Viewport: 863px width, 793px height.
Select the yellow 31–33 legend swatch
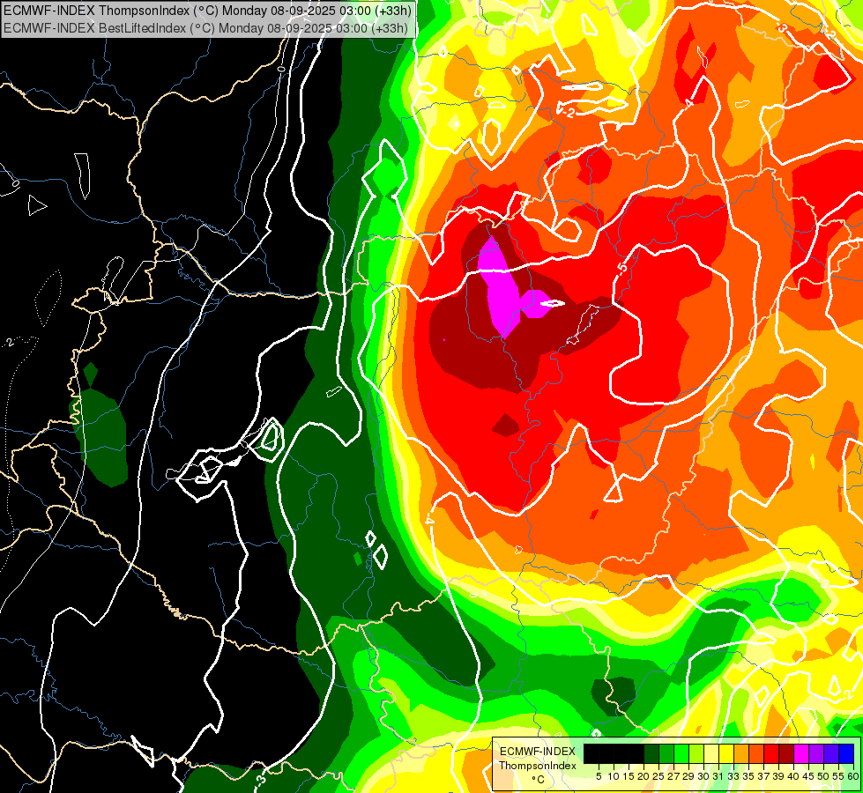coord(726,753)
